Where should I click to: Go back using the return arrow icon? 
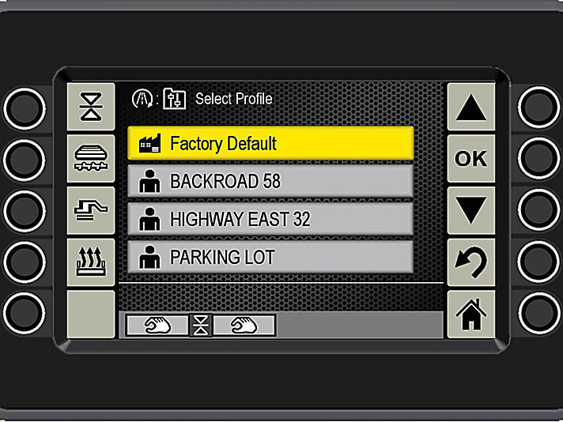click(x=471, y=262)
